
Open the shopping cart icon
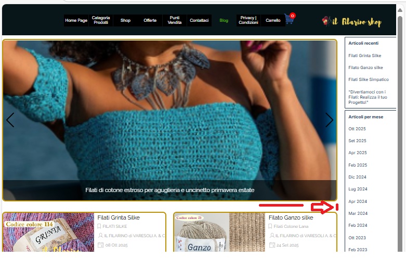point(289,20)
